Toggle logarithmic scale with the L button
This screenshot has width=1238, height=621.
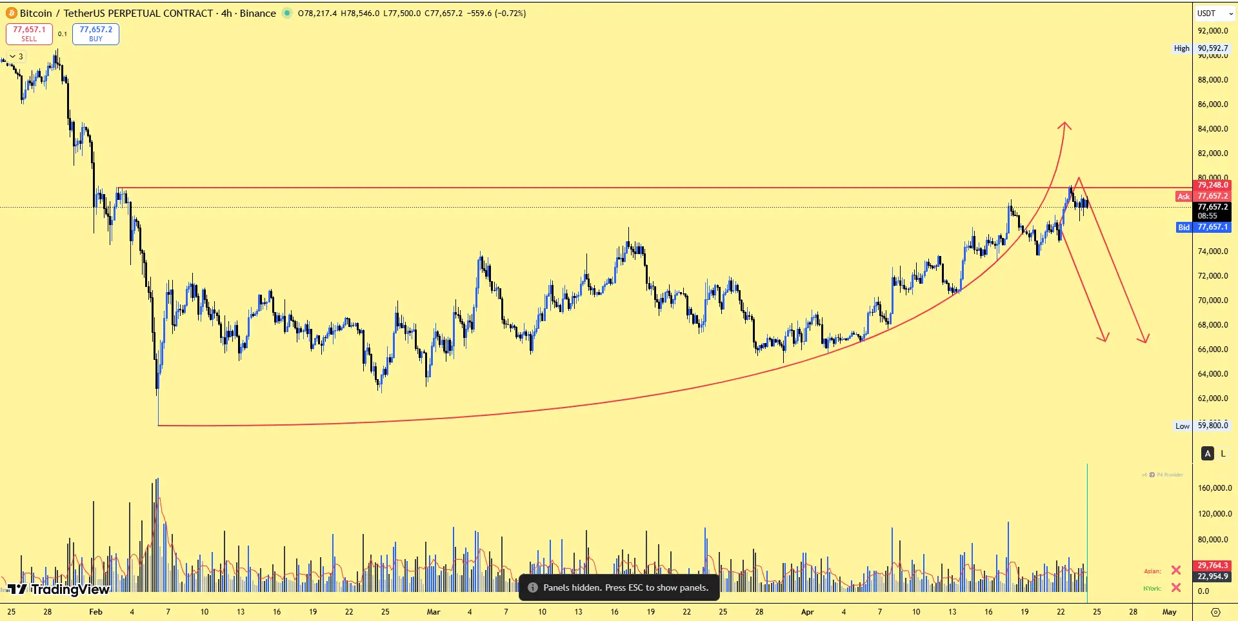point(1223,453)
